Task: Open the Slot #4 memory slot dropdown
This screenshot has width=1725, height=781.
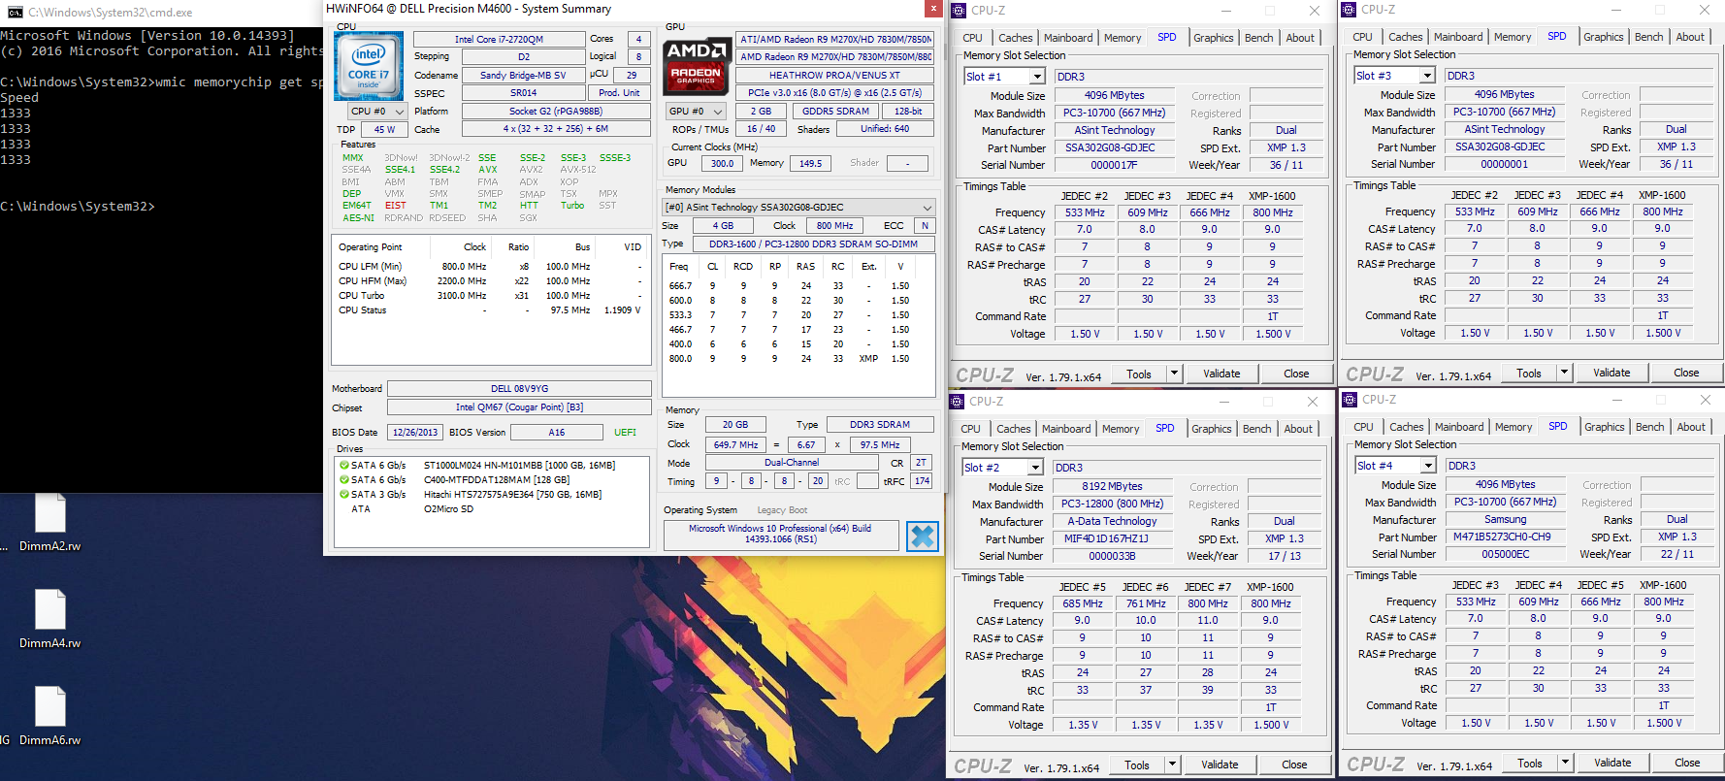Action: point(1428,466)
